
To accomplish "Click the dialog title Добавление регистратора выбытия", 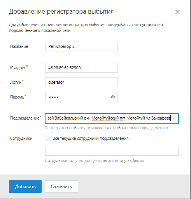I will (61, 12).
